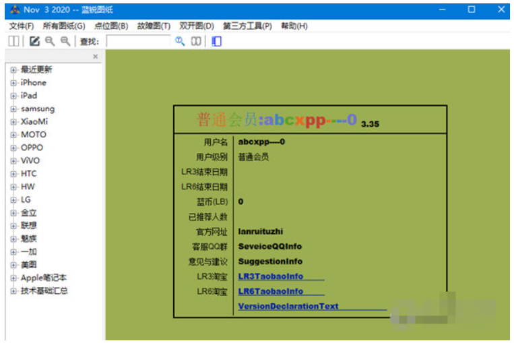The height and width of the screenshot is (343, 514).
Task: Expand the OPPO tree node
Action: point(13,148)
